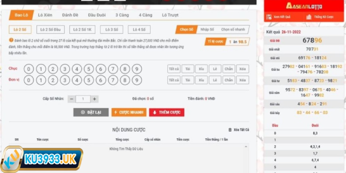The height and width of the screenshot is (173, 346).
Task: Toggle digit 9 in the Chục row
Action: click(x=137, y=69)
